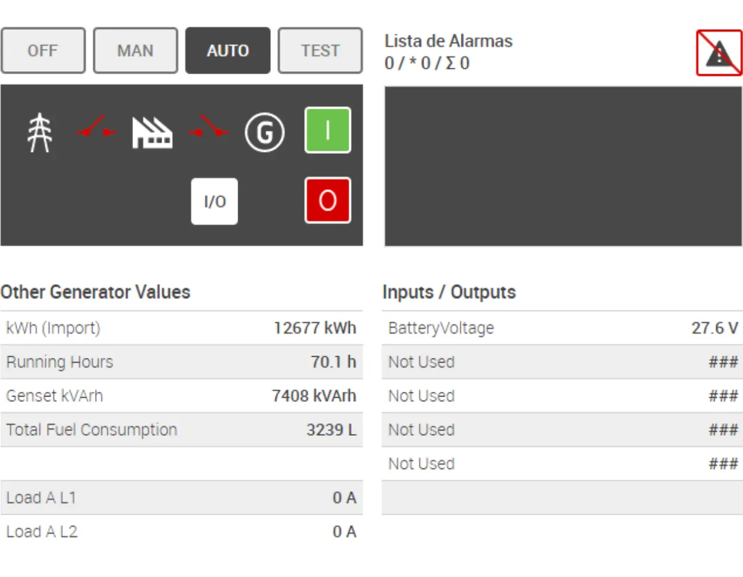The width and height of the screenshot is (743, 577).
Task: Select the AUTO mode button
Action: tap(227, 50)
